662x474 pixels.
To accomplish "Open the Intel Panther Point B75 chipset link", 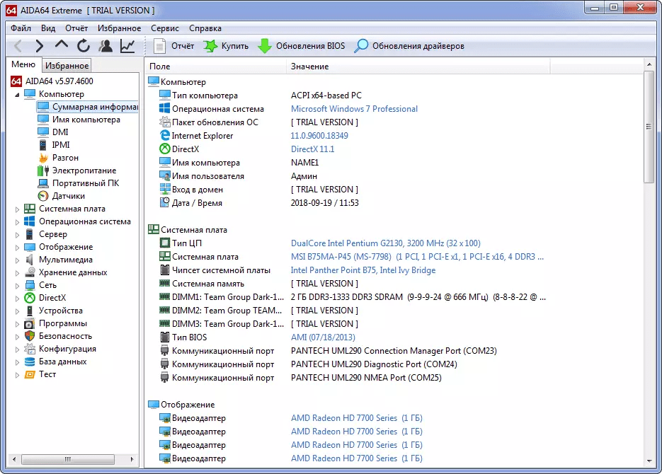I will [363, 270].
